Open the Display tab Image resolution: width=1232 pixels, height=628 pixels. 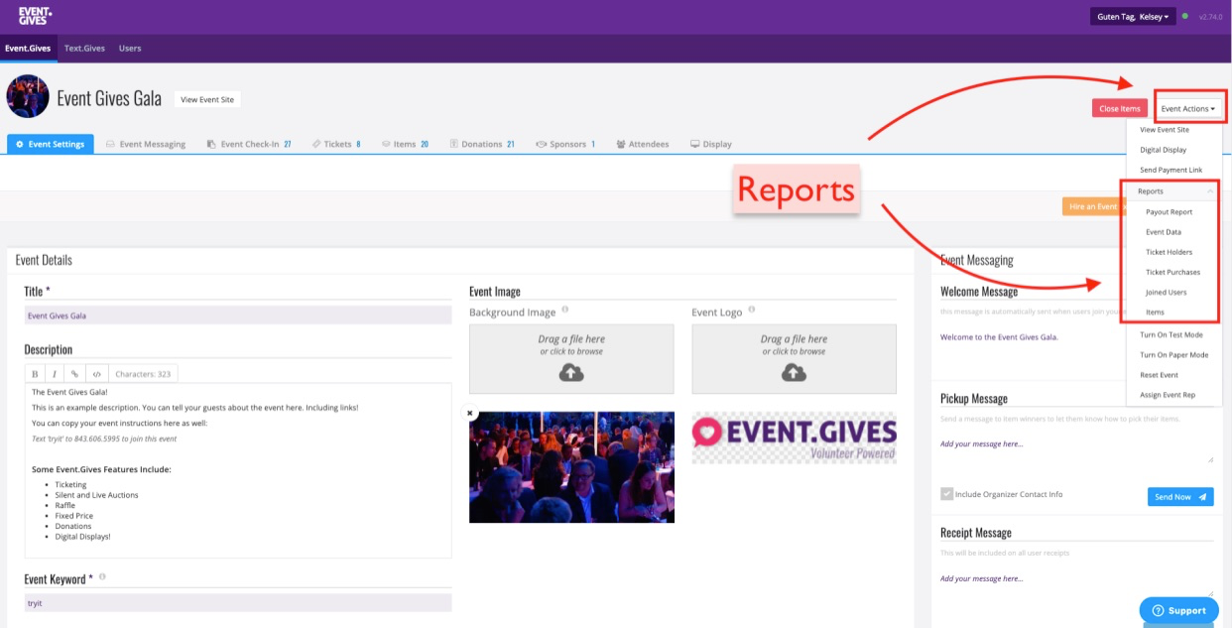711,144
